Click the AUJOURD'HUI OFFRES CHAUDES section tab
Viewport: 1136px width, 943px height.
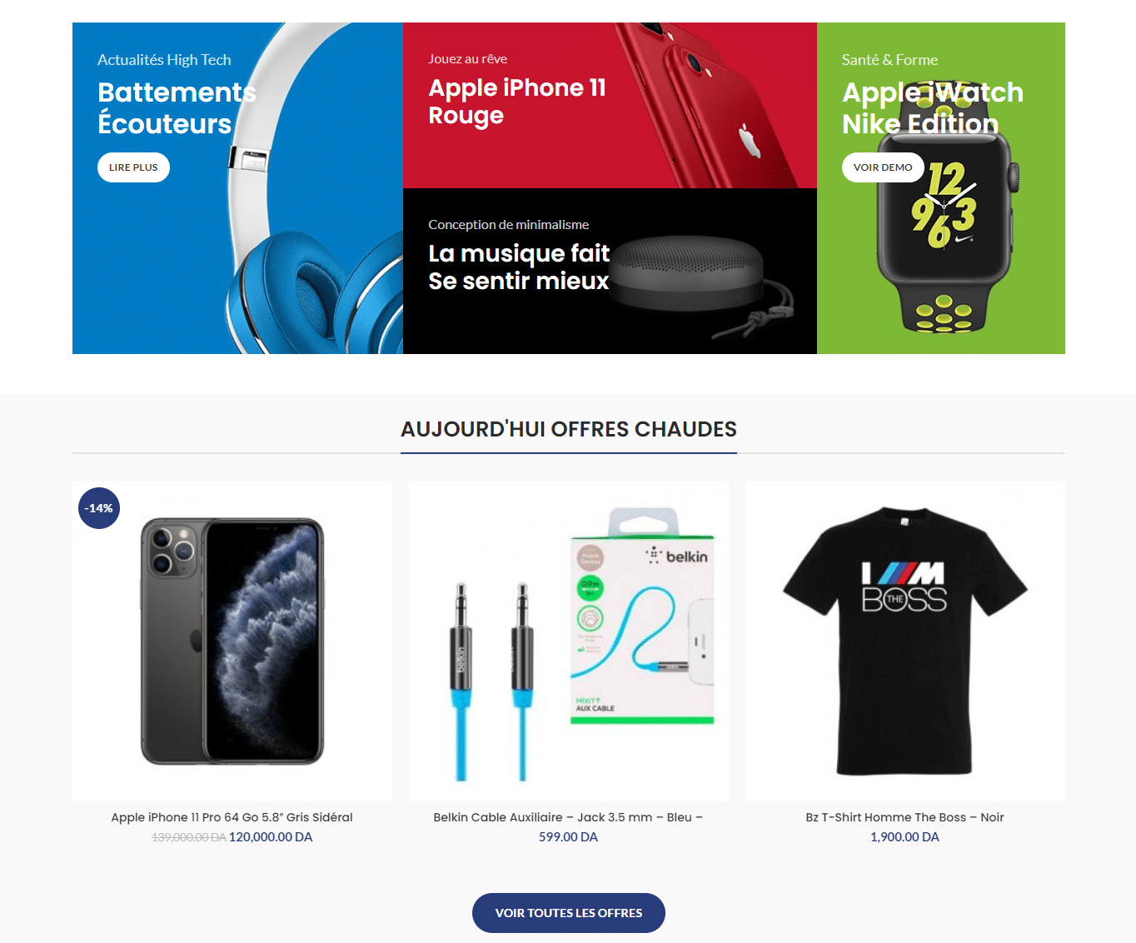(x=569, y=429)
